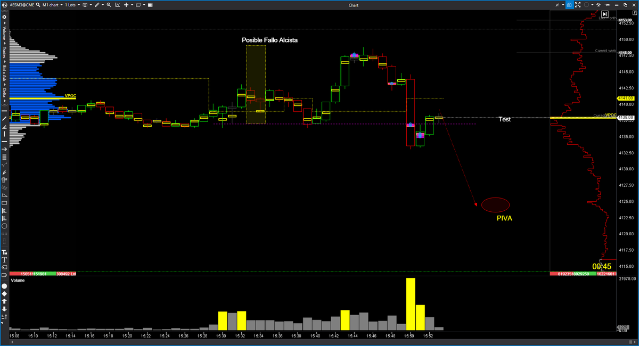
Task: Select the arrow drawing tool
Action: 4,149
